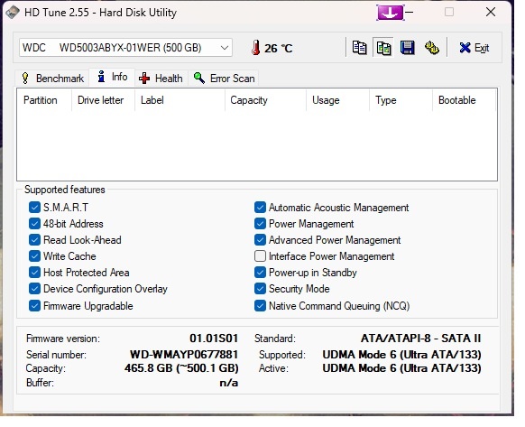Click the copy screenshot to clipboard icon

coord(383,48)
